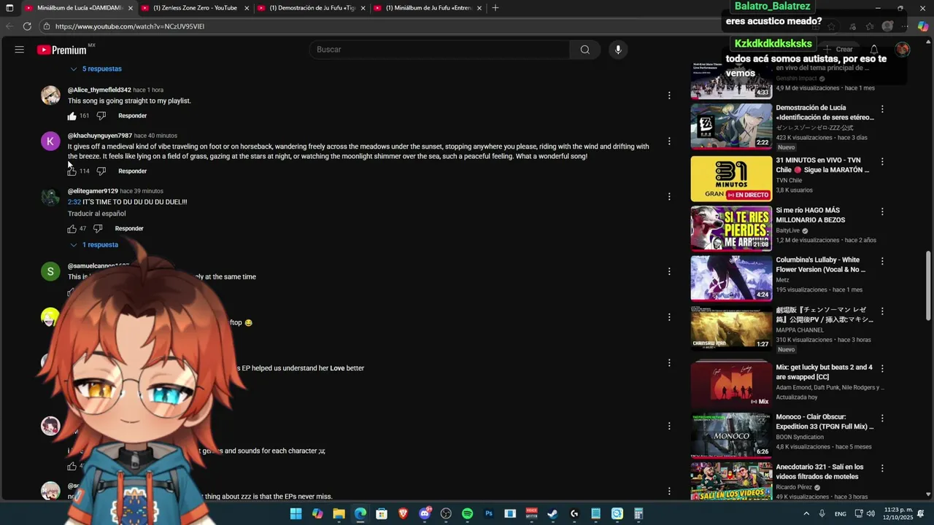Show hidden system tray icons chevron
Viewport: 934px width, 525px height.
coord(806,514)
